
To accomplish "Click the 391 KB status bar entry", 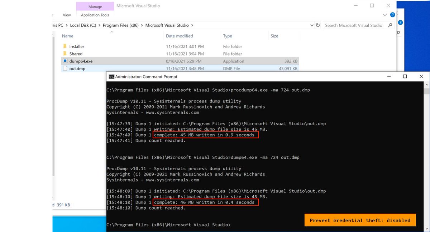I will [x=63, y=205].
